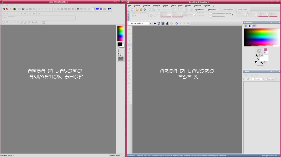
Task: Toggle background texture button under white swatch
Action: coord(264,63)
